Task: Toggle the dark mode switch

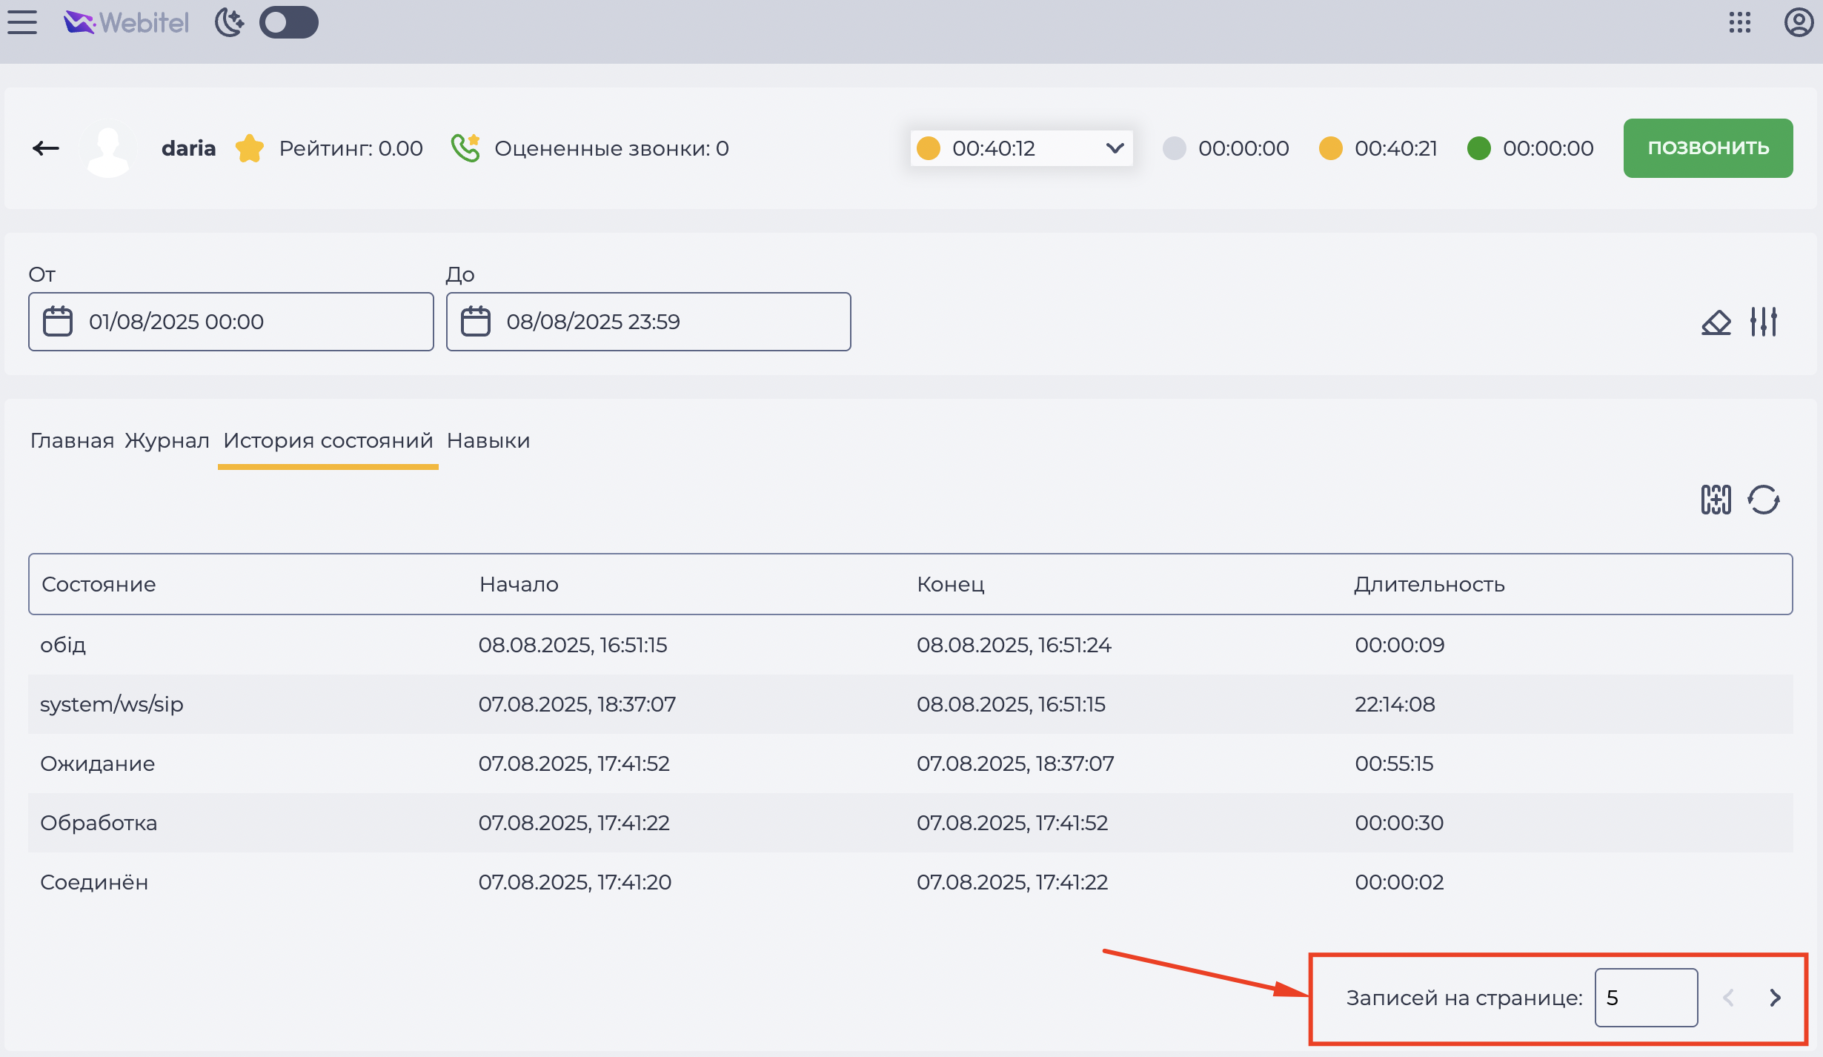Action: coord(289,22)
